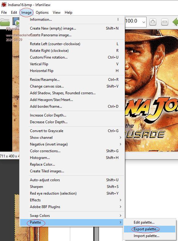Click the zoom in plus icon
This screenshot has width=178, height=241.
(x=153, y=22)
